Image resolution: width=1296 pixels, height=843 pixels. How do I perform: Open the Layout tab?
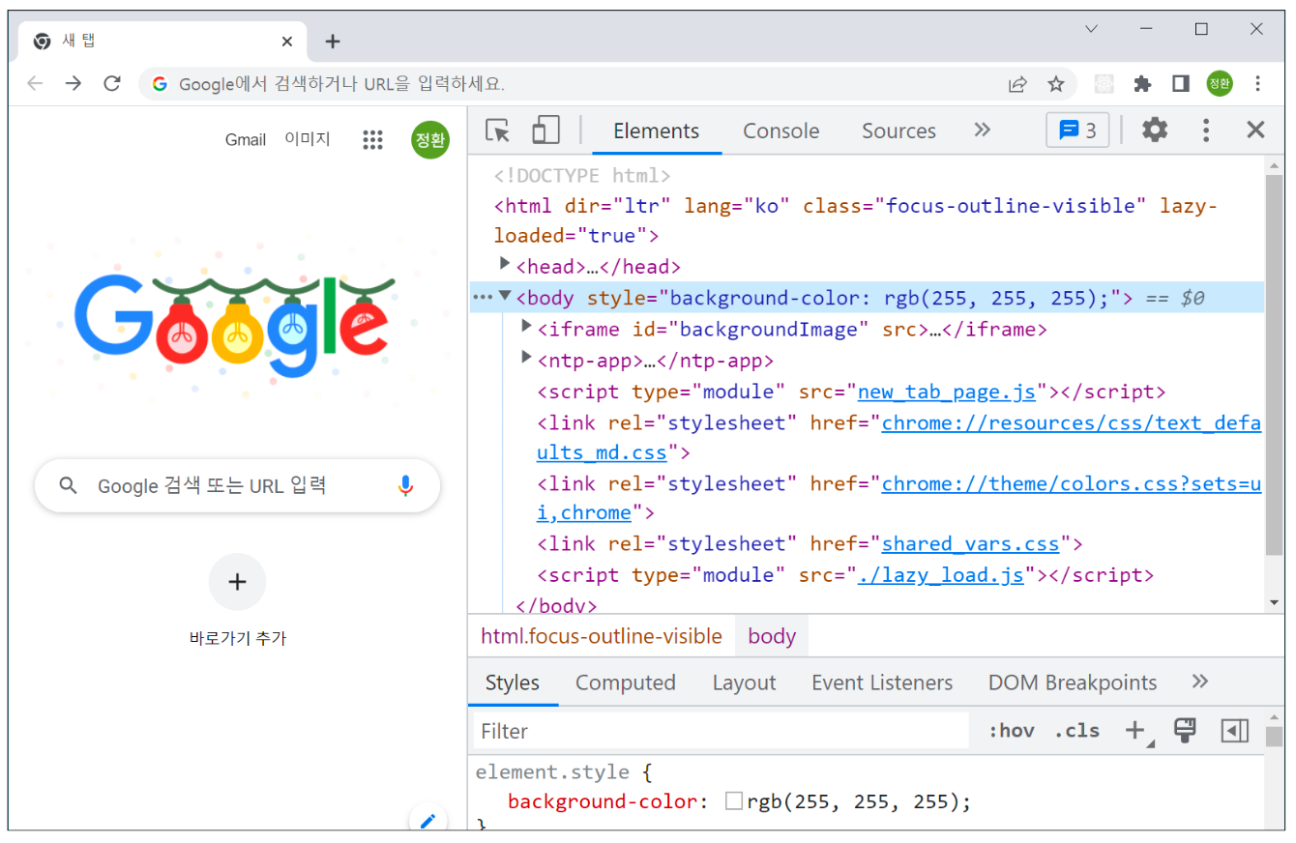(744, 683)
